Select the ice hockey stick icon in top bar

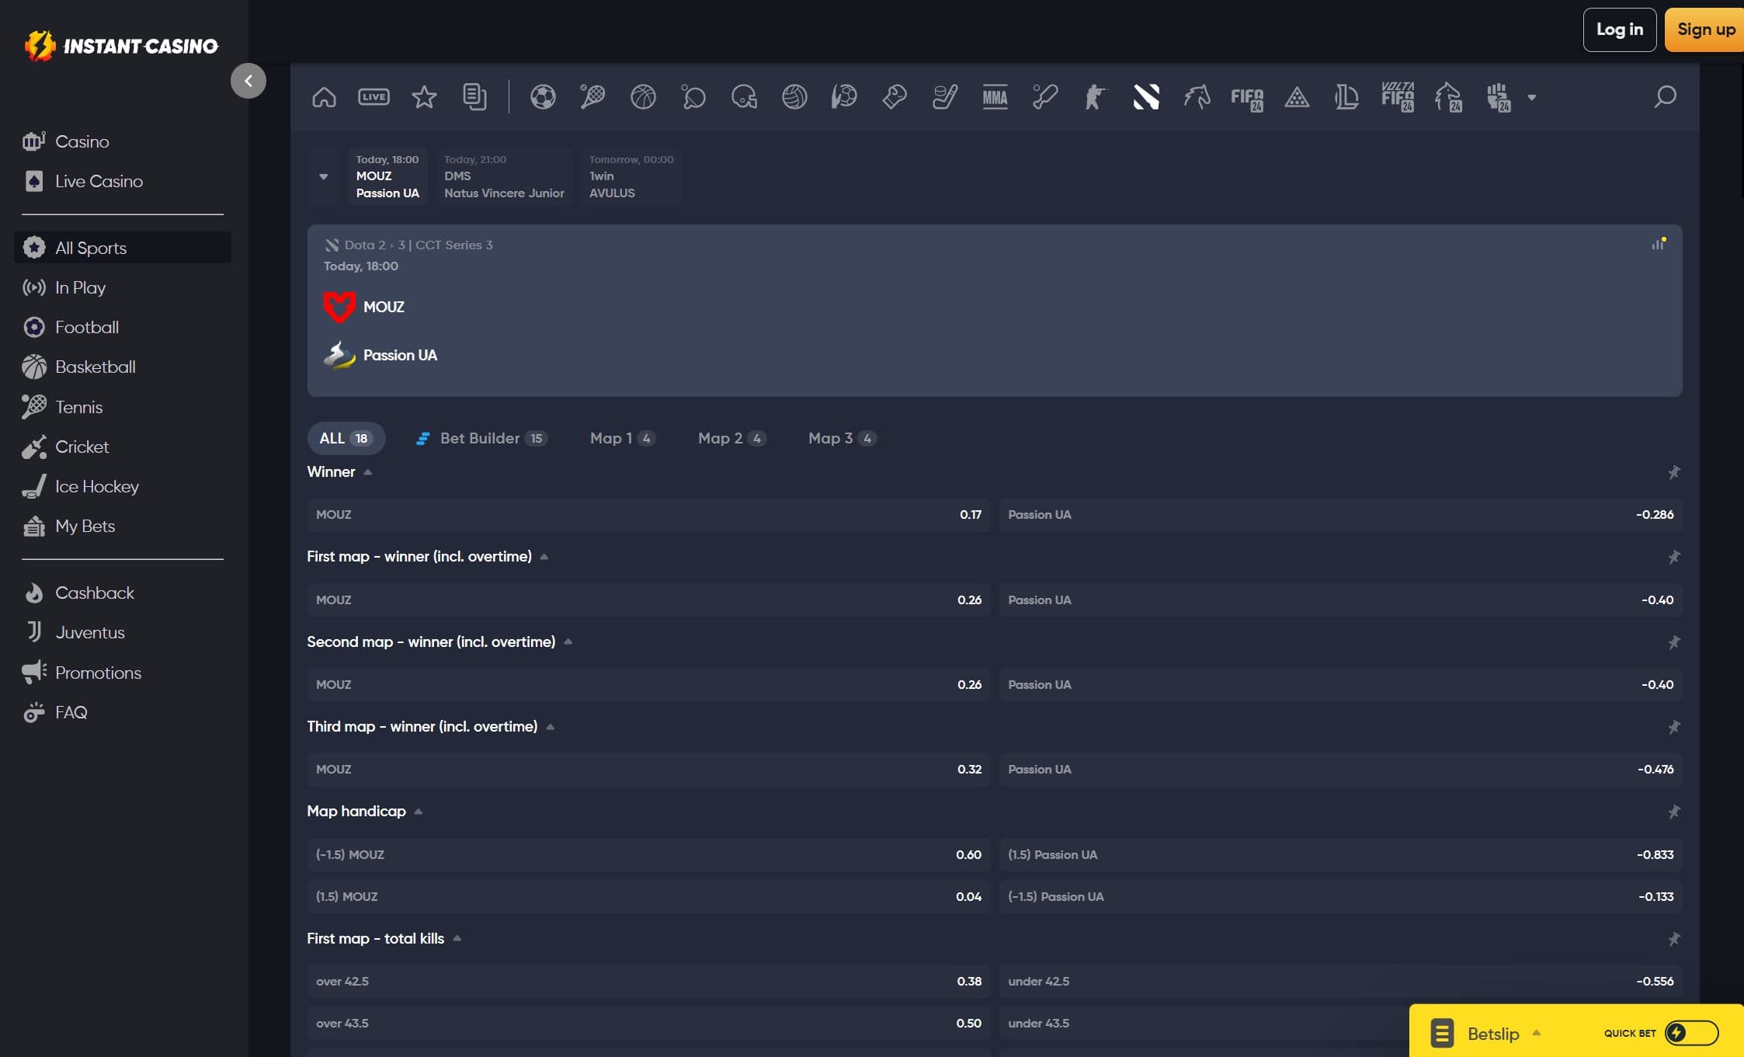click(x=945, y=97)
